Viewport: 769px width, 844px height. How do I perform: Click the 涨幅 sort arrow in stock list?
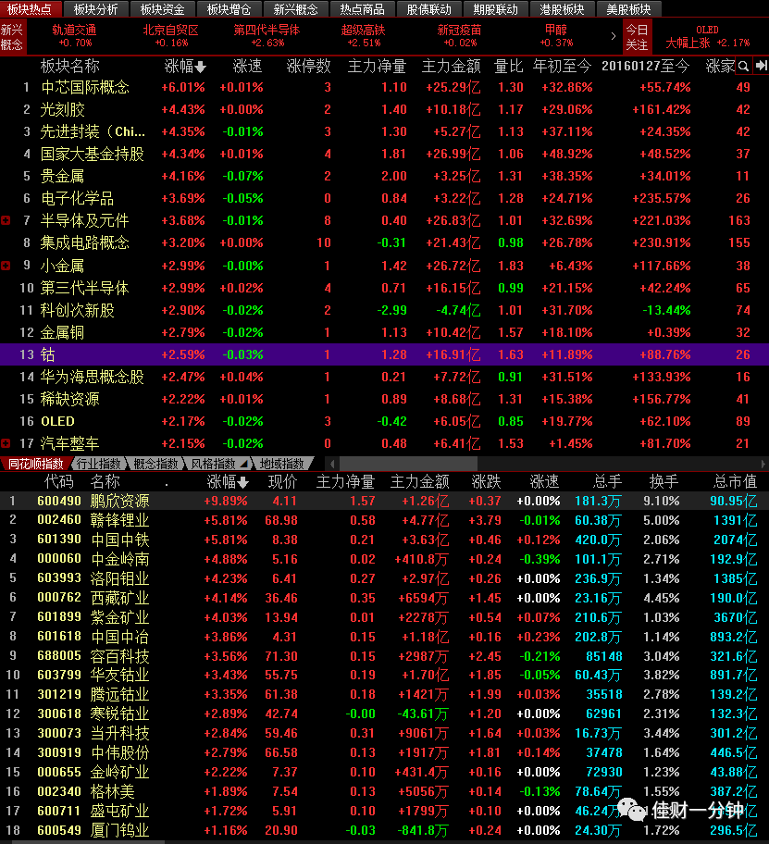[242, 482]
